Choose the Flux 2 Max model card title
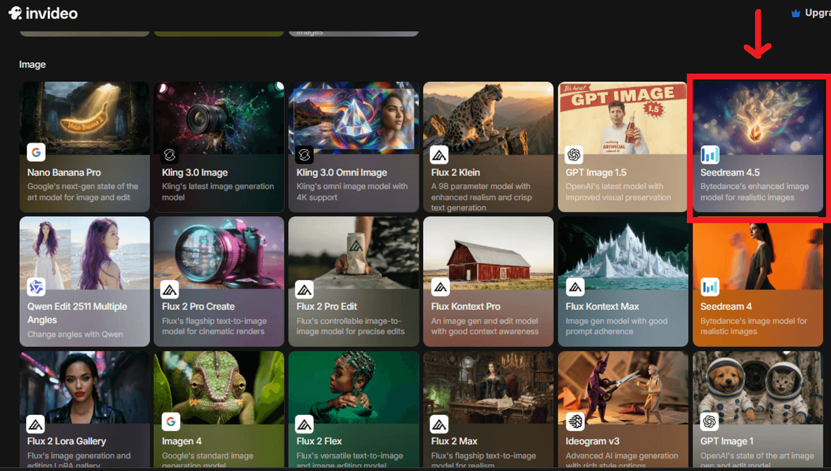 pyautogui.click(x=455, y=441)
